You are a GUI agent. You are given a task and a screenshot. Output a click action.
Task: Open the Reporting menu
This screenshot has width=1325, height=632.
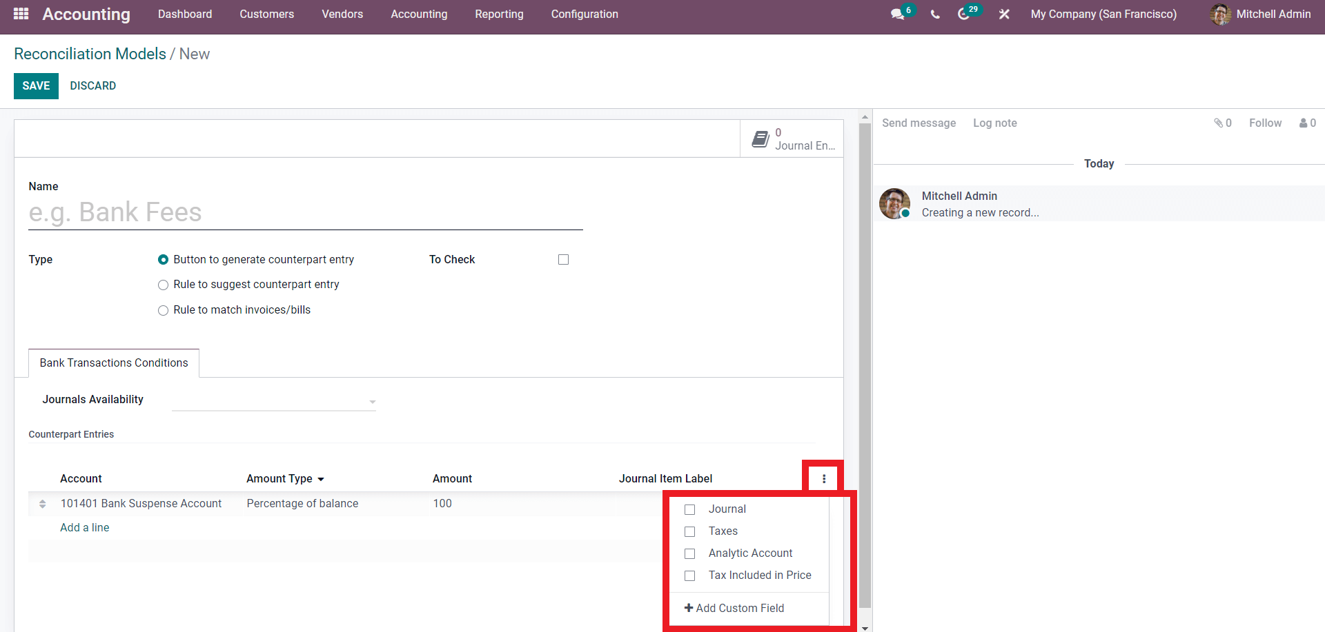click(499, 14)
